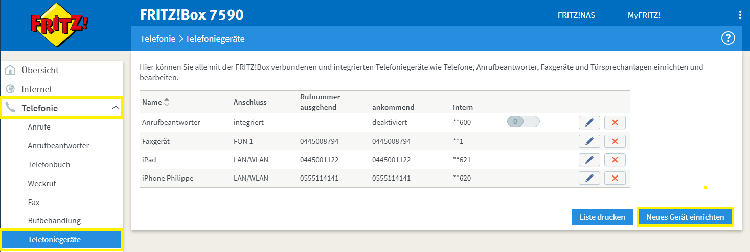This screenshot has width=750, height=252.
Task: Click Faxgerät incoming number 0445008794
Action: pyautogui.click(x=392, y=141)
